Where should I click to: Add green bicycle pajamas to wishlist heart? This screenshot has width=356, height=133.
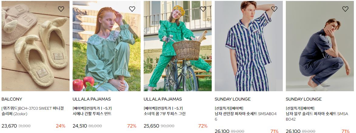click(203, 9)
